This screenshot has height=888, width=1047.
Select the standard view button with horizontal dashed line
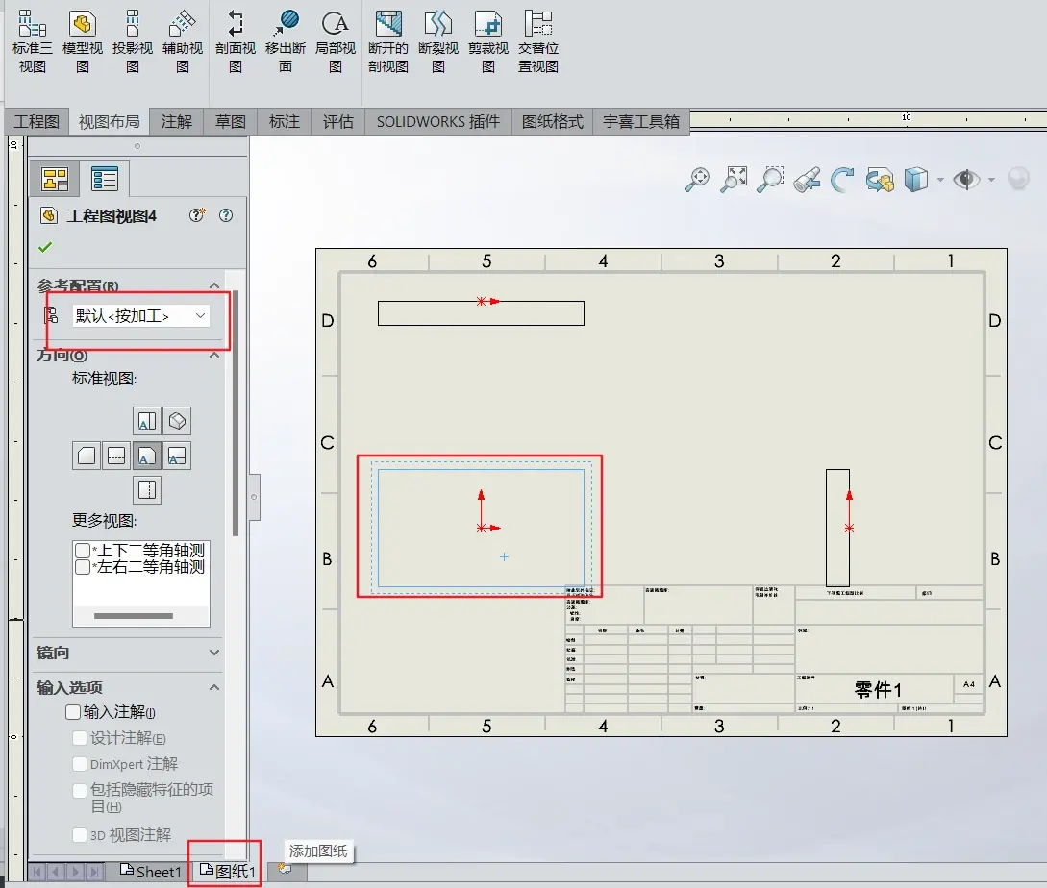(117, 456)
